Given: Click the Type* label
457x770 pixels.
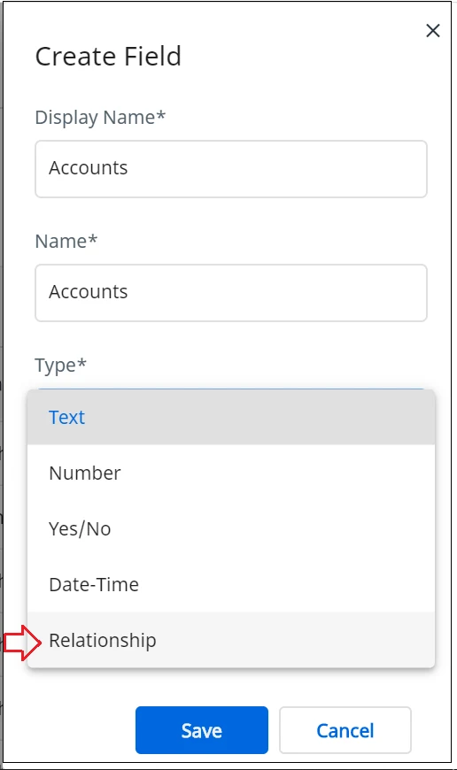Looking at the screenshot, I should tap(60, 366).
